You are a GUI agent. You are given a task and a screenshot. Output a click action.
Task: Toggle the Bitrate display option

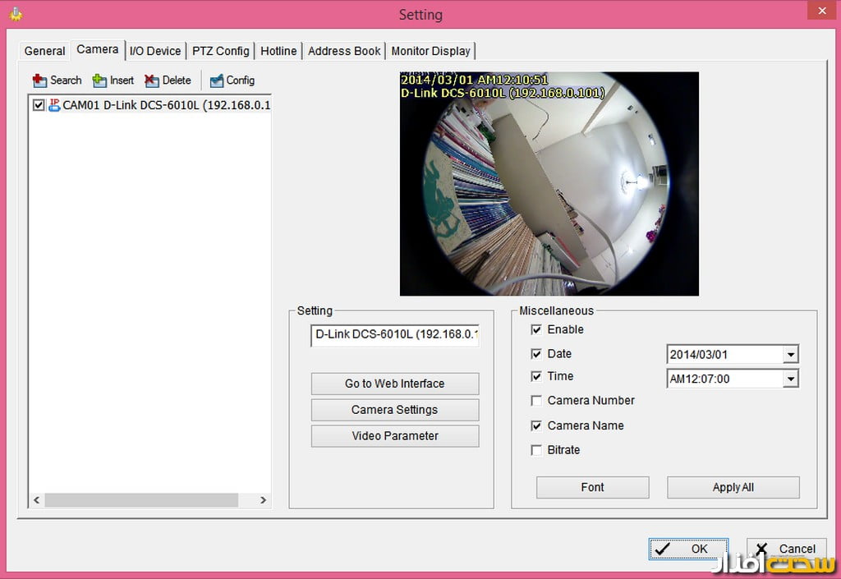point(536,450)
